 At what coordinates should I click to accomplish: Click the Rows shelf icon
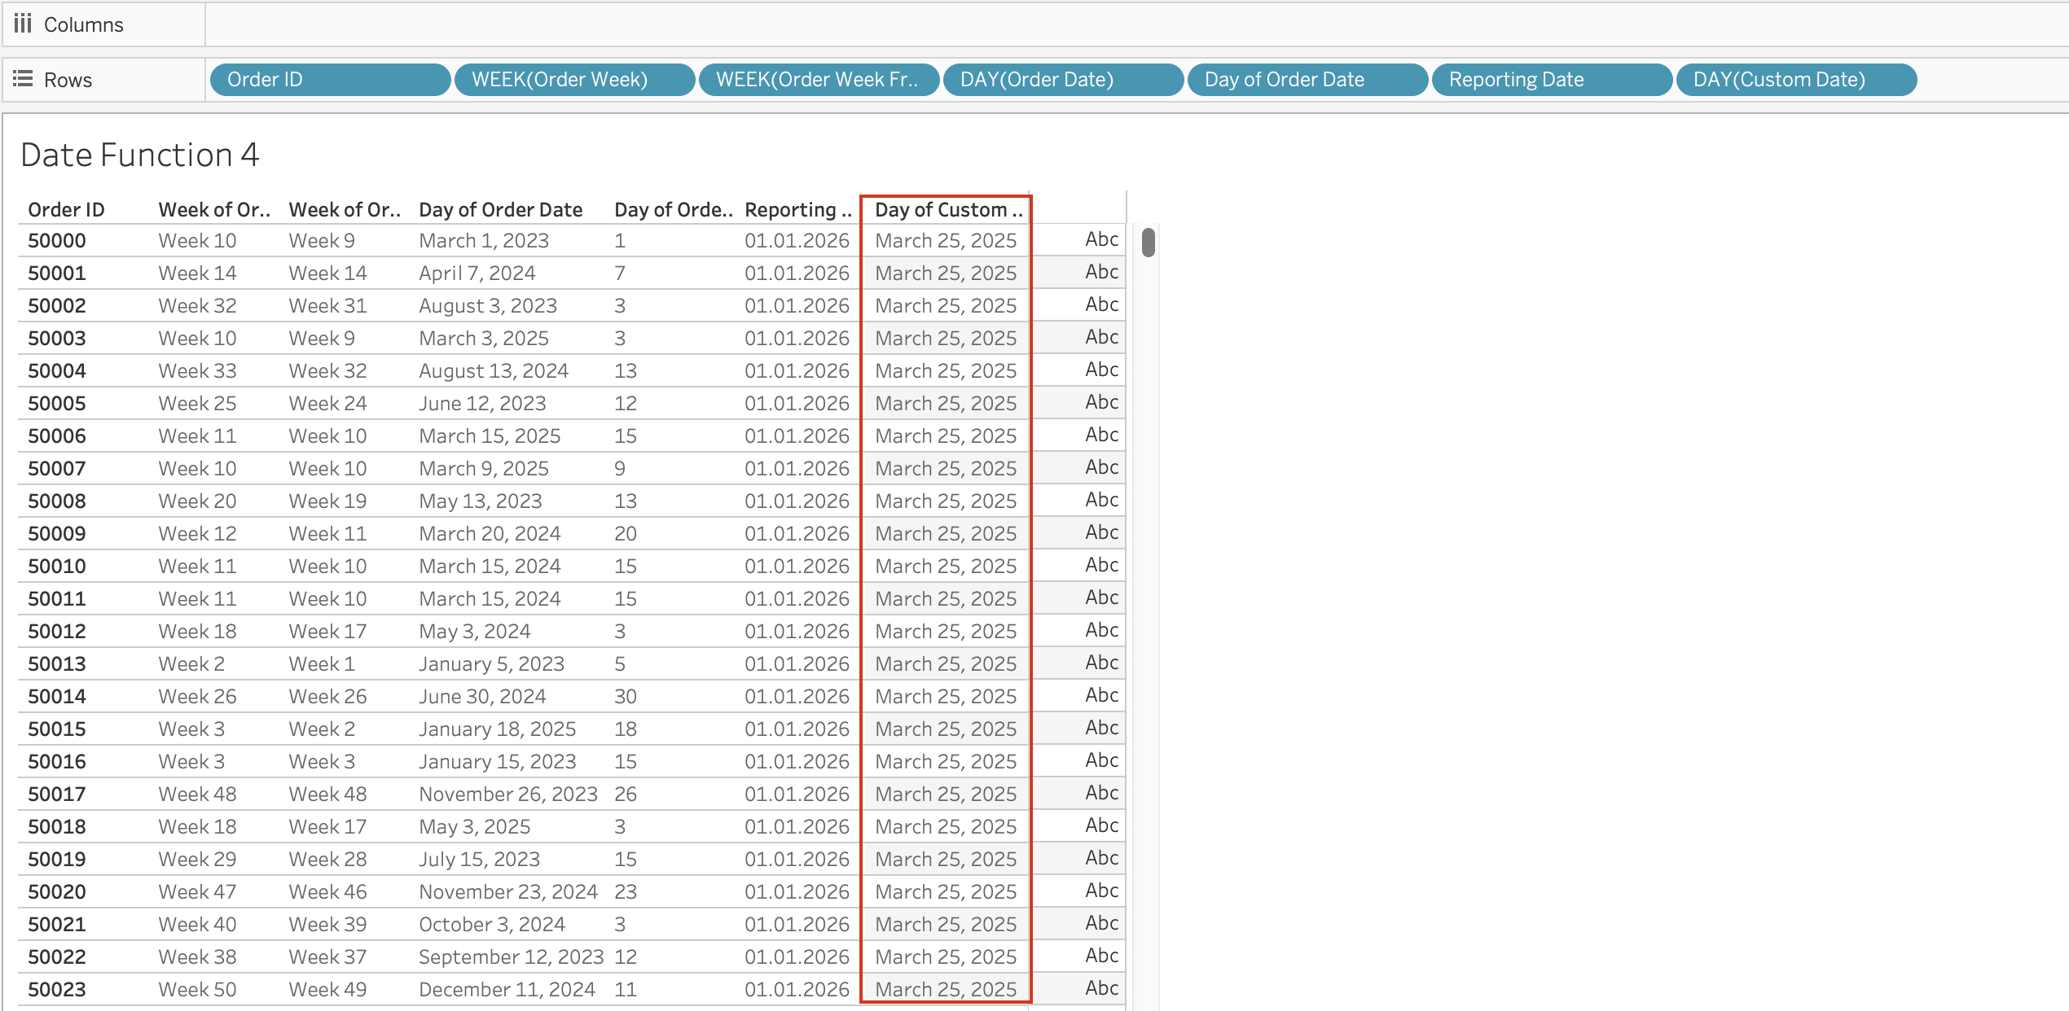23,79
